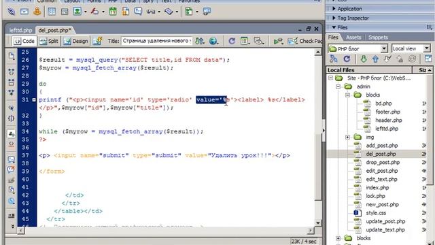Screen dimensions: 435x245
Task: Click Balance Braces icon
Action: [12, 118]
